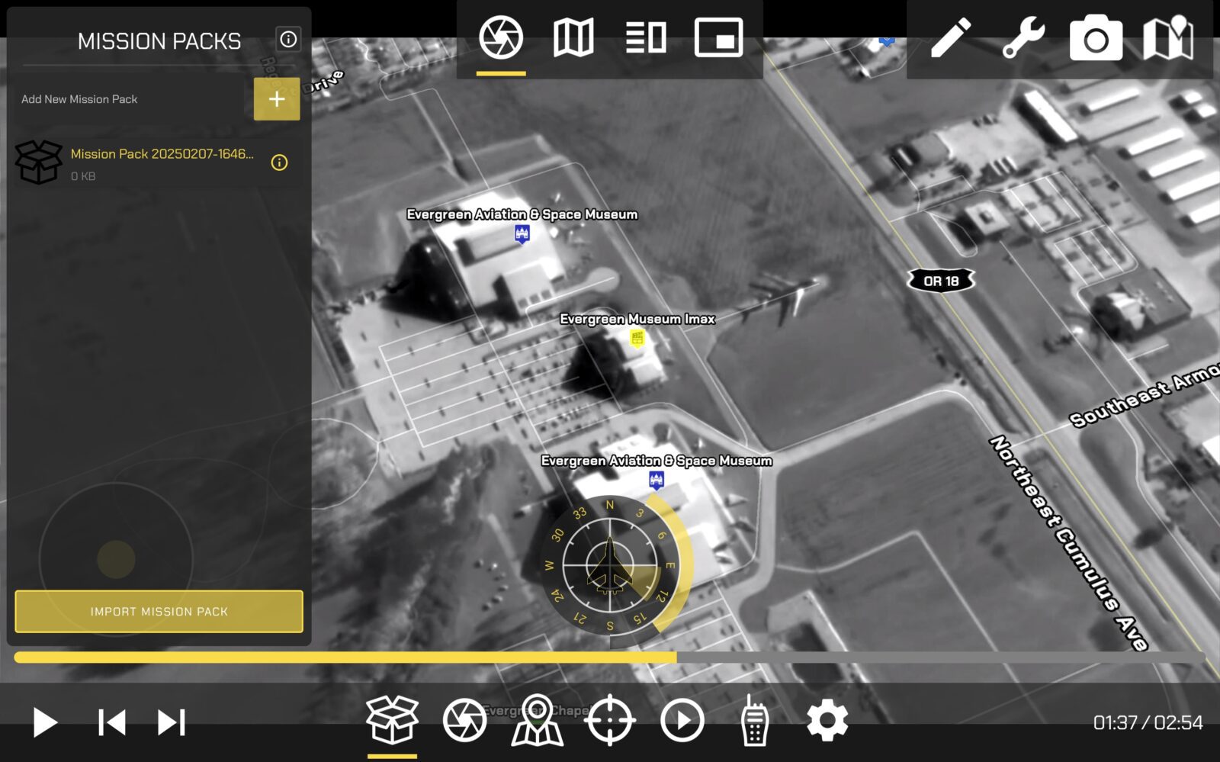Click the OR 18 highway shield
The height and width of the screenshot is (762, 1220).
[x=941, y=281]
